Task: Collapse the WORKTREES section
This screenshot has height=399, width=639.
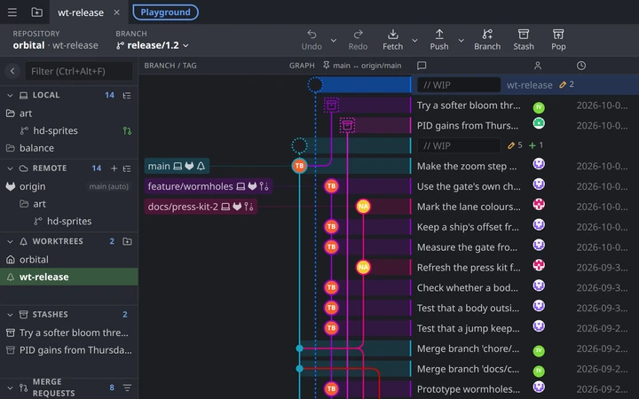Action: pos(10,241)
